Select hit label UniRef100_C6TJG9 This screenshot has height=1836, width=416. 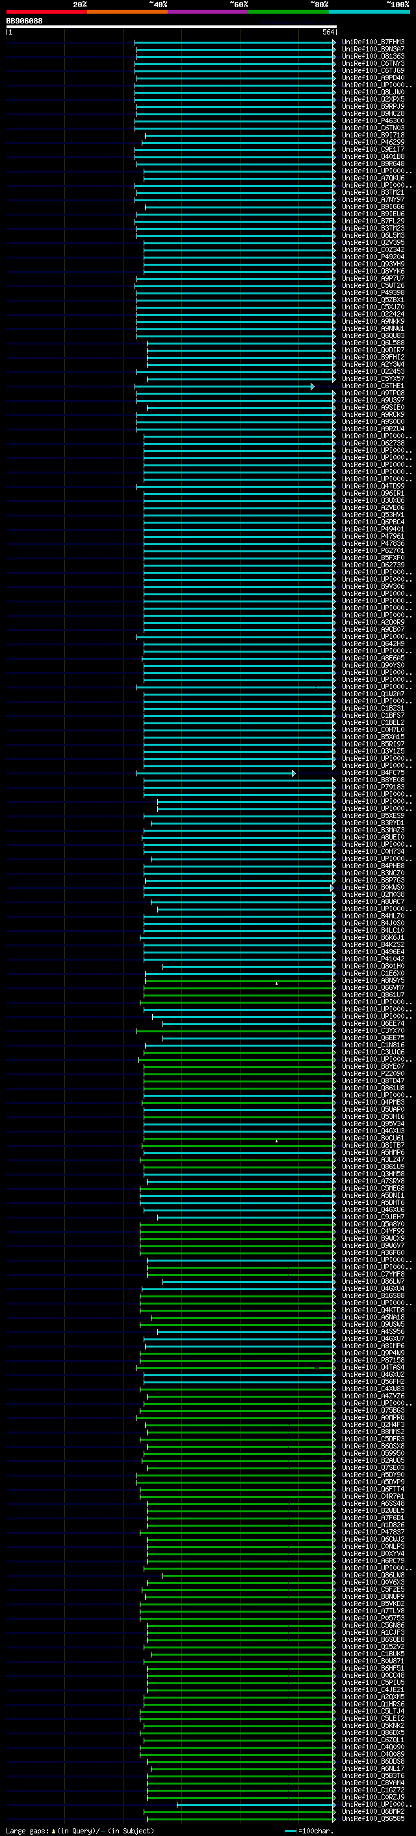click(372, 70)
